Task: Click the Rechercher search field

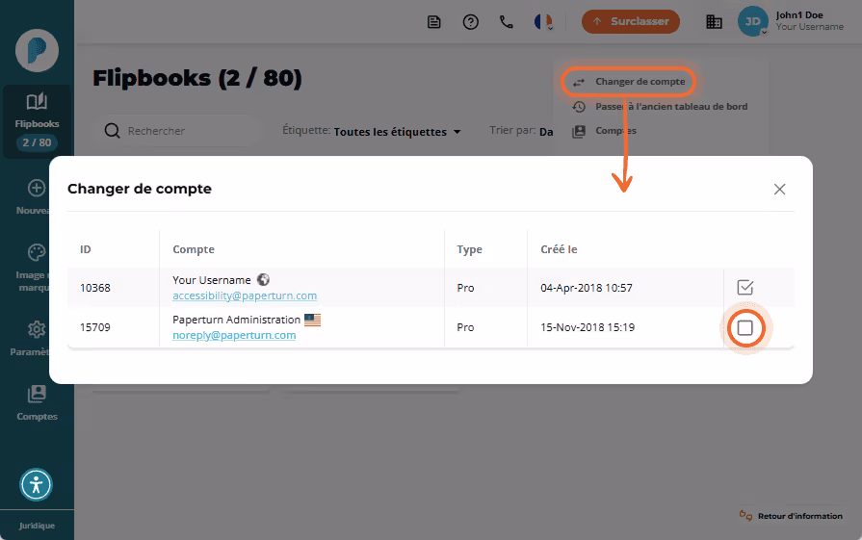Action: pos(176,131)
